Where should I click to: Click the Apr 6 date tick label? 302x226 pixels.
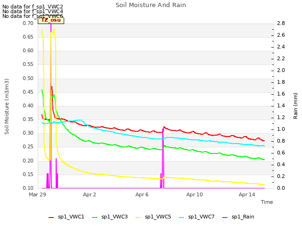pos(142,194)
